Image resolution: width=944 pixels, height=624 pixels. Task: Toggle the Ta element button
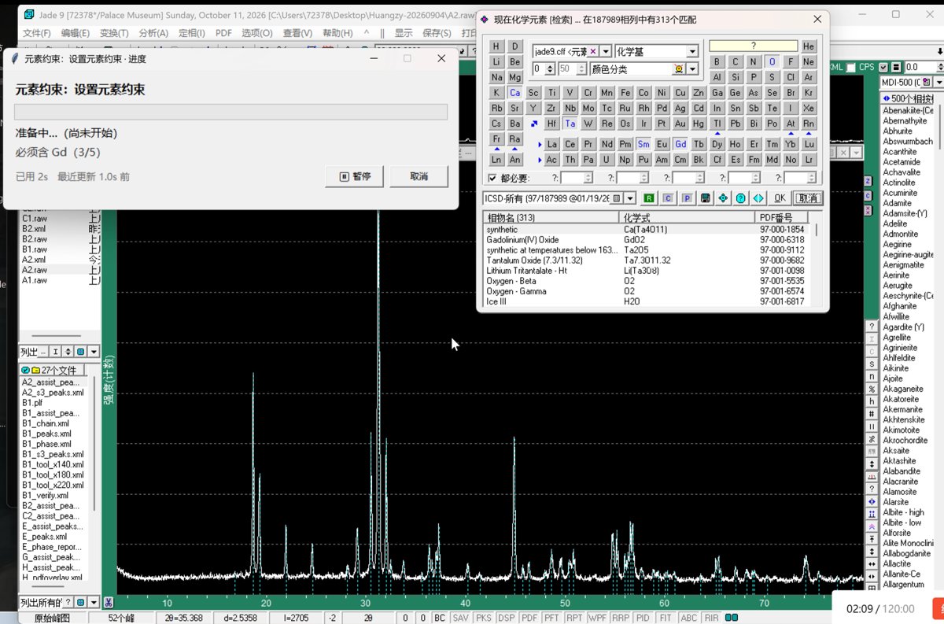[570, 124]
